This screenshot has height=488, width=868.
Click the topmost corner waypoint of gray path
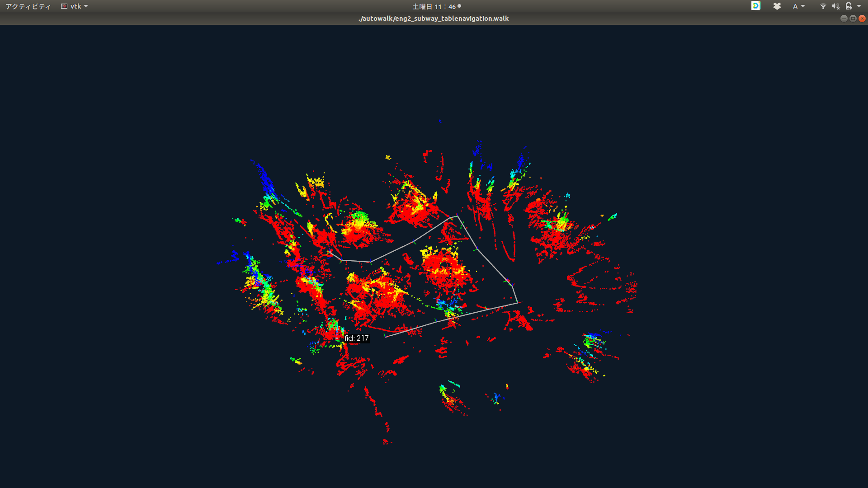point(457,216)
